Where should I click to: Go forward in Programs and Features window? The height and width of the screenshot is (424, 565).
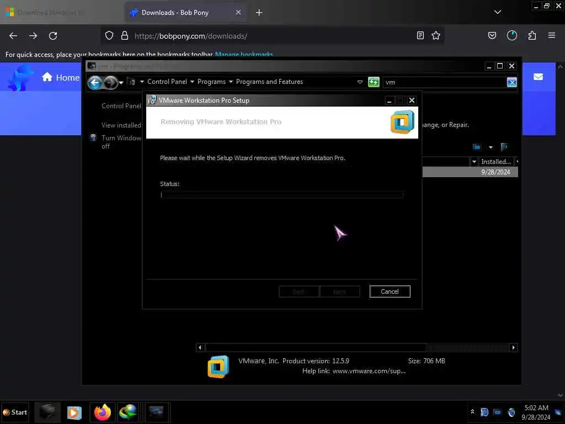(111, 83)
